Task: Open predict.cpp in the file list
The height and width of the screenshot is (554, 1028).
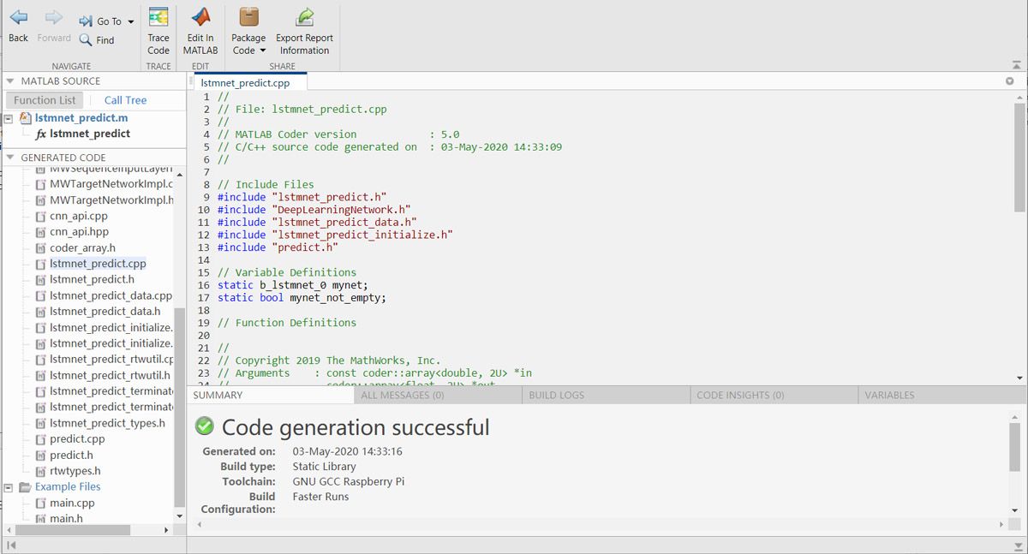Action: pos(77,439)
